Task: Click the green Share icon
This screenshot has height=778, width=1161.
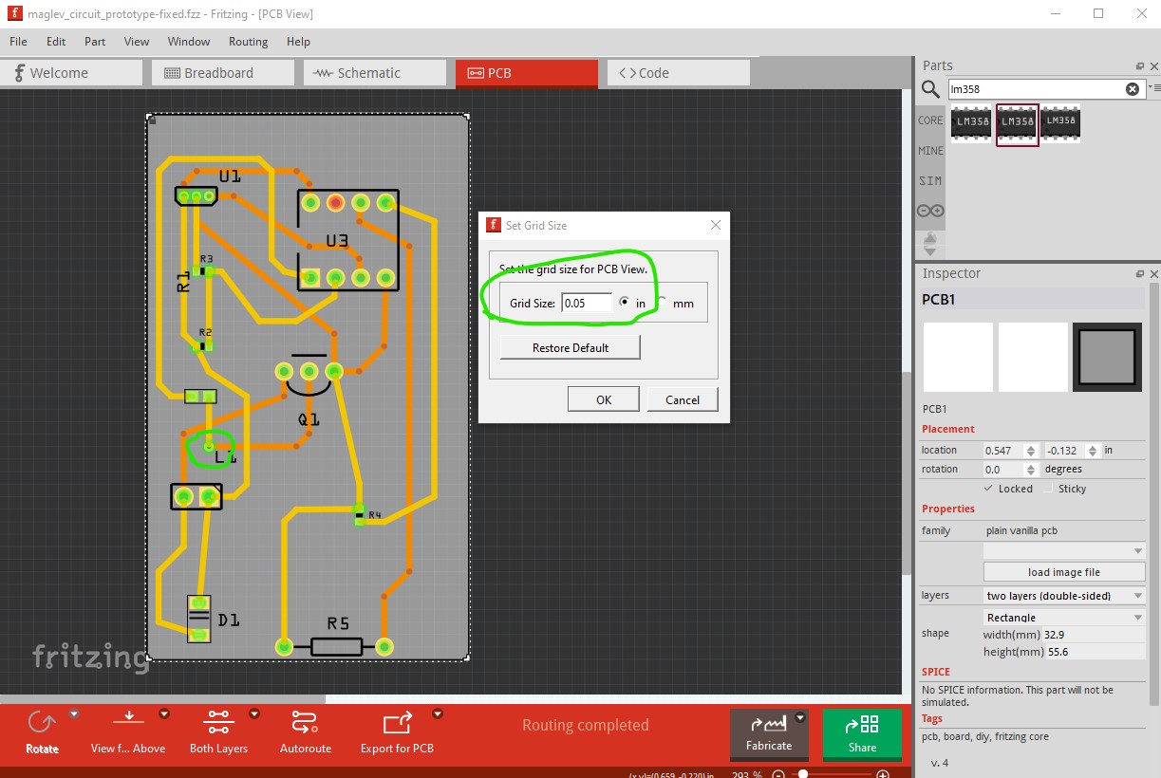Action: [x=862, y=725]
